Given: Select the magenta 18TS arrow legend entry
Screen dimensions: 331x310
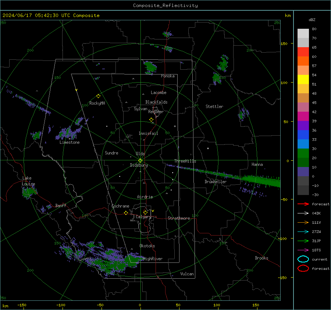Looking at the screenshot, I should (303, 250).
